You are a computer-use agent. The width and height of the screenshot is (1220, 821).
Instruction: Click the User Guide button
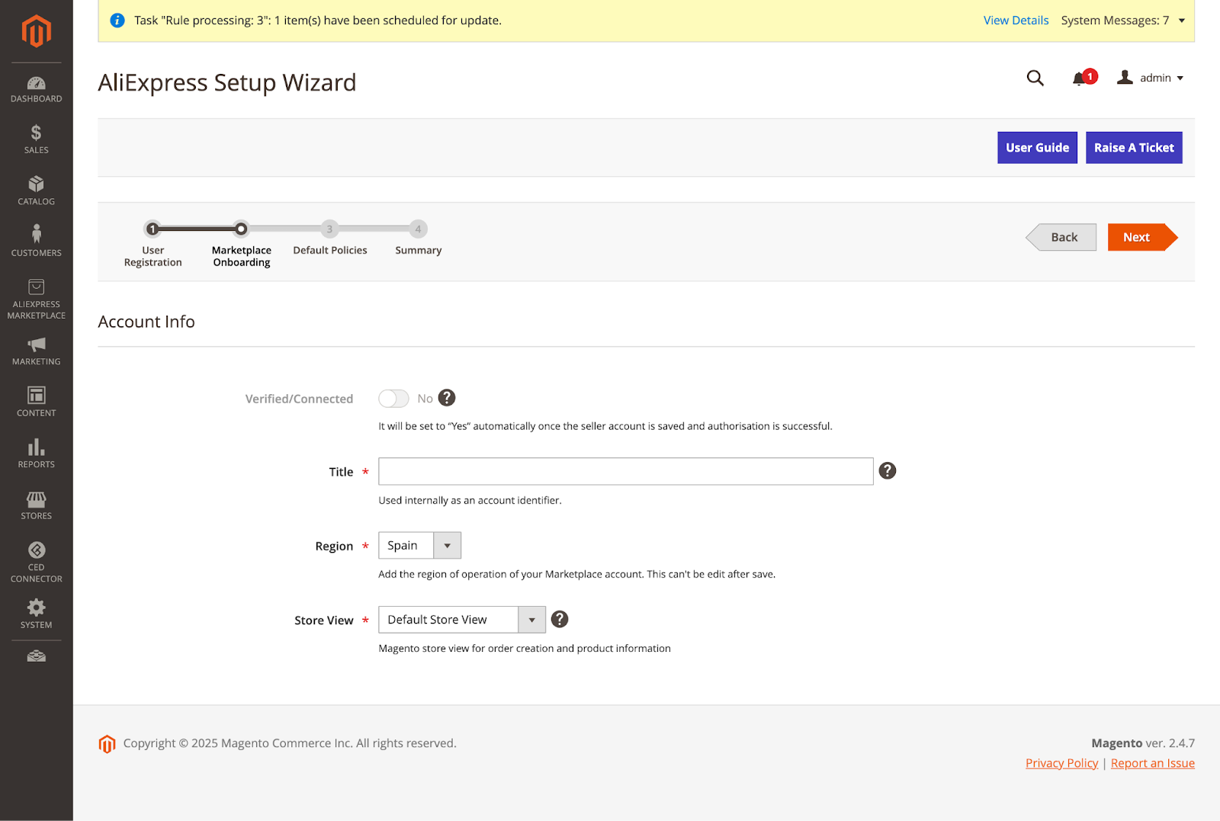pos(1037,148)
